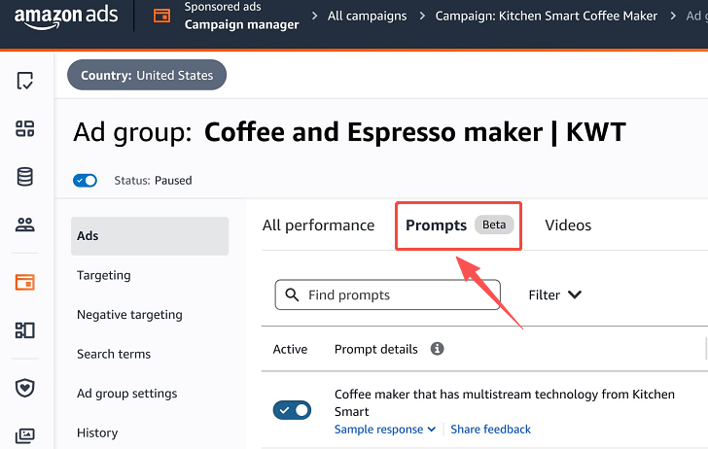Click the database stack sidebar icon
708x449 pixels.
pos(25,177)
